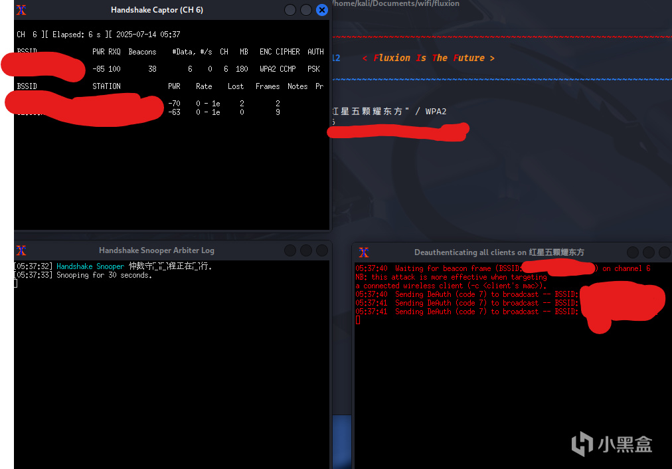
Task: Click the X icon in Handshake Snooper Arbiter Log
Action: pos(21,250)
